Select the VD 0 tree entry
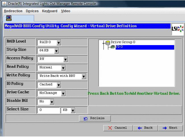The height and width of the screenshot is (137, 185). [x=145, y=47]
